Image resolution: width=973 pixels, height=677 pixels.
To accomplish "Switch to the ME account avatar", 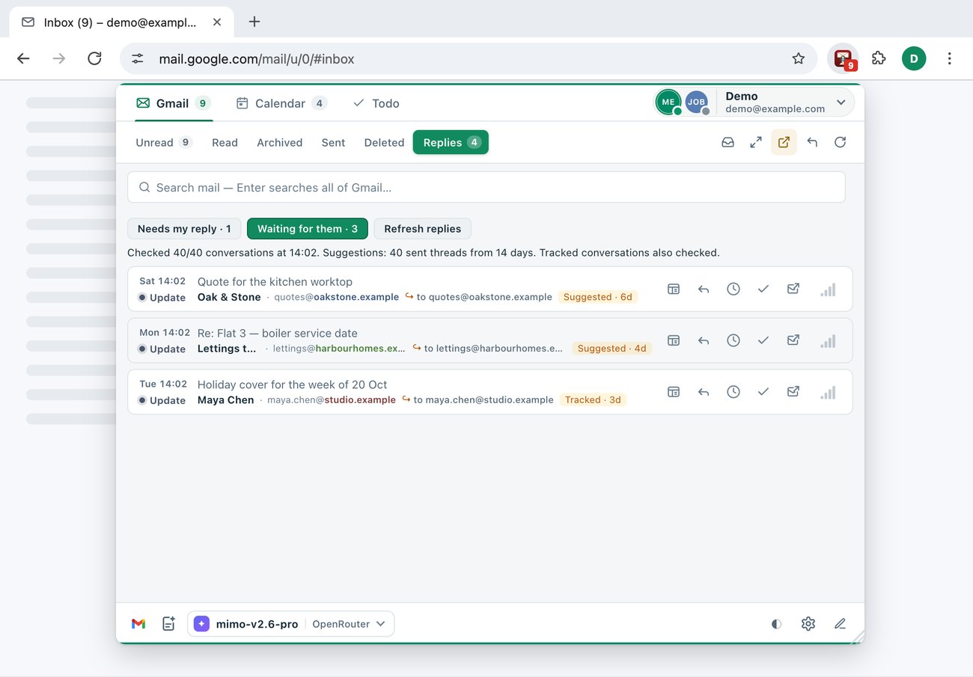I will coord(668,102).
